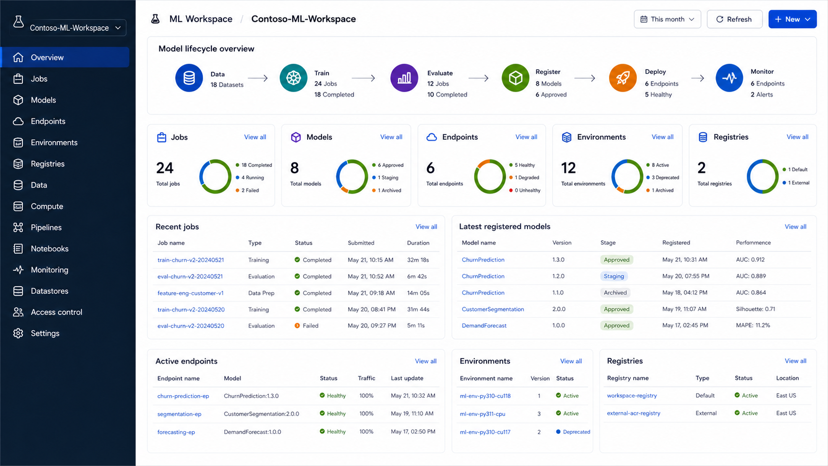
Task: Click the Jobs card clipboard icon
Action: [161, 137]
